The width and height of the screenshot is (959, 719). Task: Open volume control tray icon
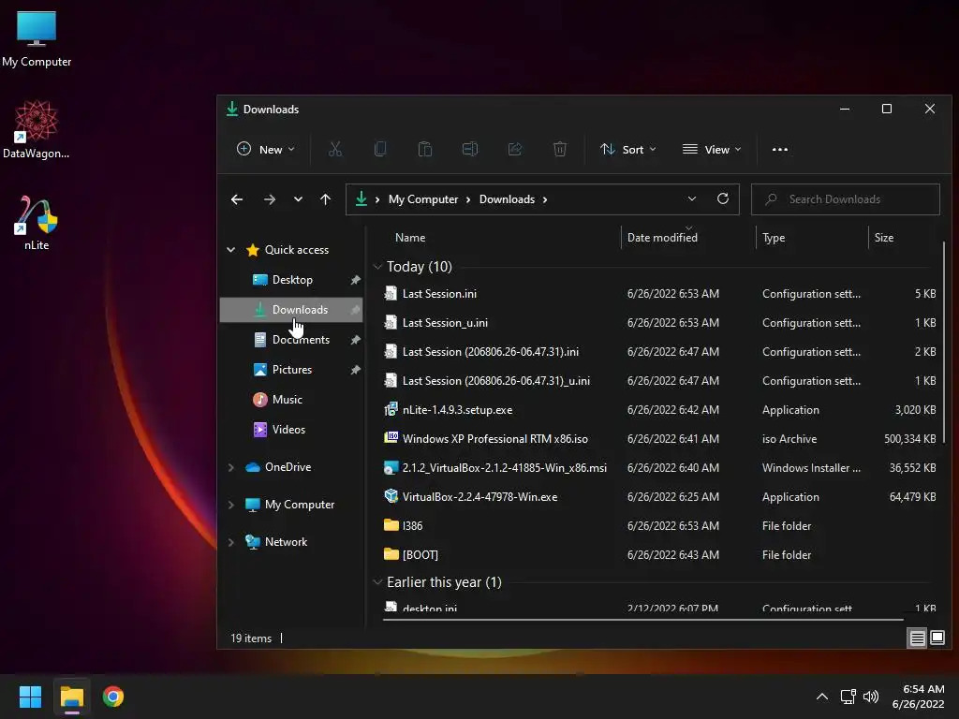(x=871, y=697)
